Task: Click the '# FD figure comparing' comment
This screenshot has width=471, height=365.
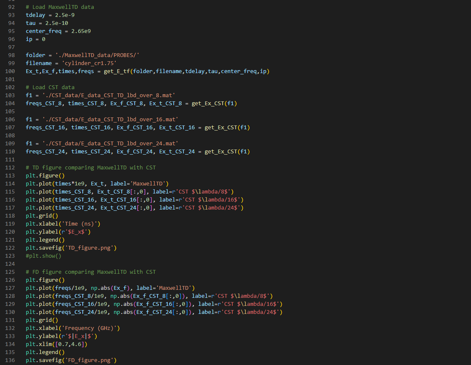Action: click(x=91, y=272)
